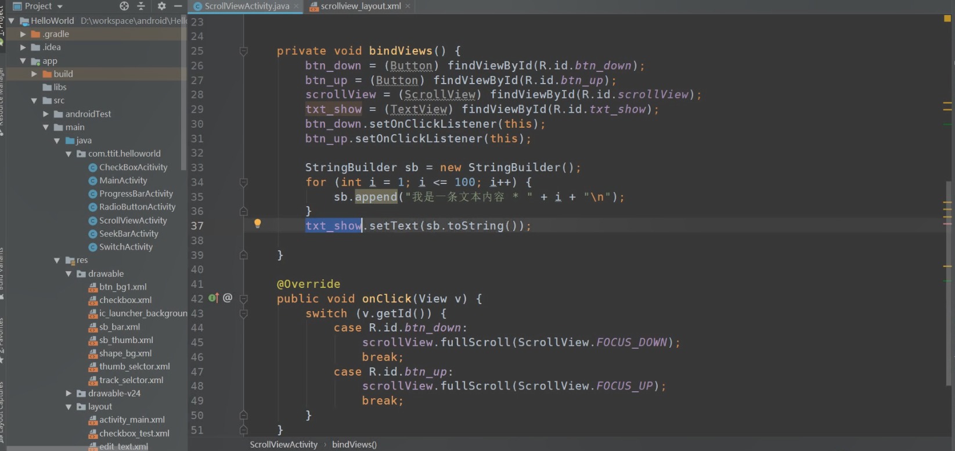Expand the .idea folder
The height and width of the screenshot is (451, 955).
[23, 48]
